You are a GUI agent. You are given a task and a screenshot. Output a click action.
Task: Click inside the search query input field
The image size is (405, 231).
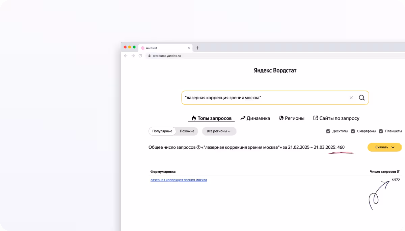[263, 98]
